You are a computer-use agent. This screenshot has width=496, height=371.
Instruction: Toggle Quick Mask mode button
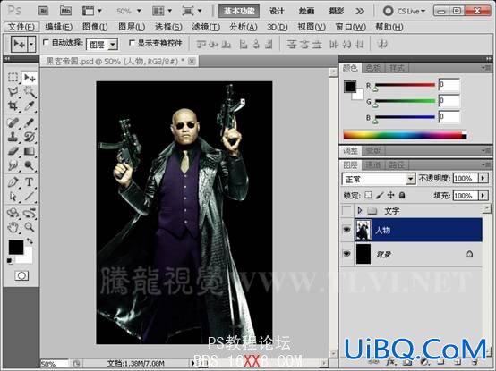tap(21, 275)
